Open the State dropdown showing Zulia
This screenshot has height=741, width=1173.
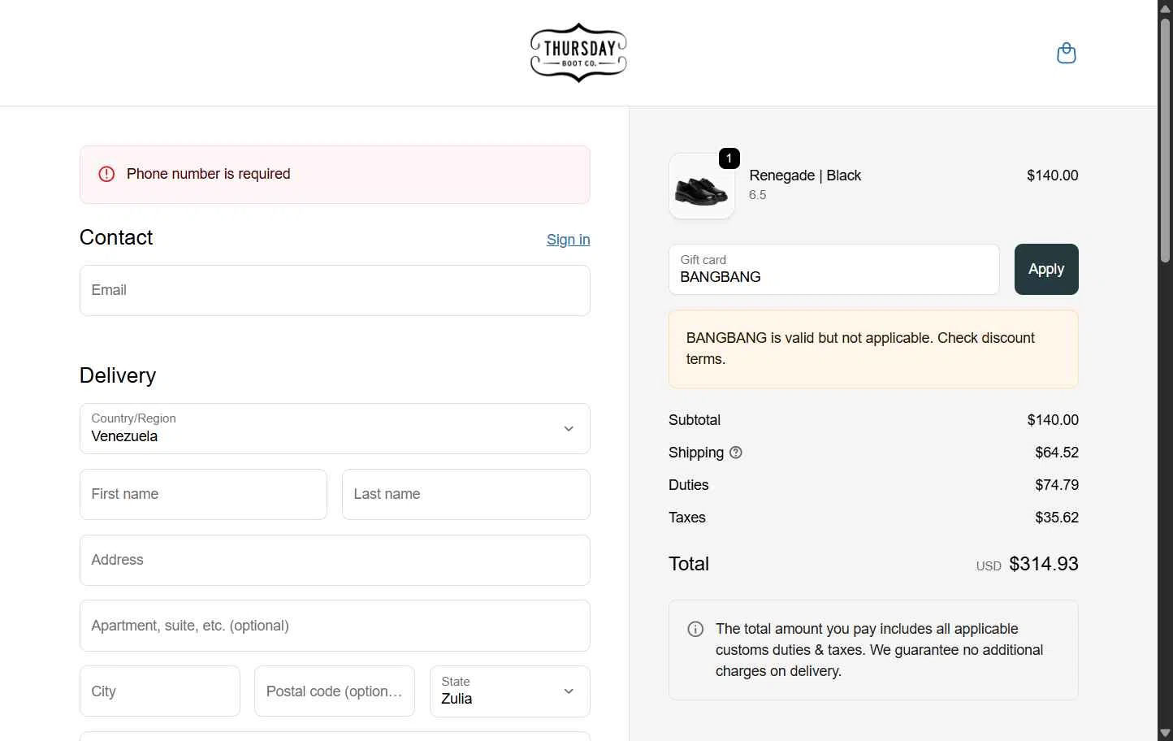pos(509,691)
